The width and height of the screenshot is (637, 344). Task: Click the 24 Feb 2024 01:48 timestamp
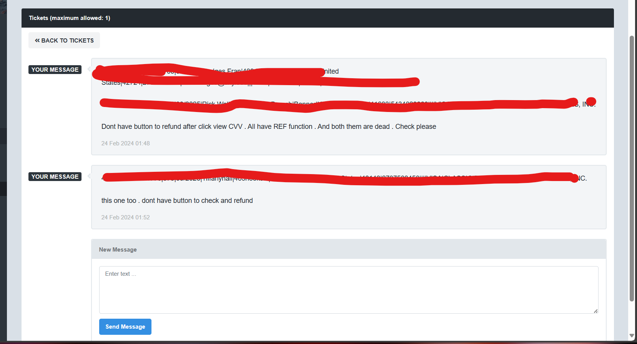tap(125, 143)
